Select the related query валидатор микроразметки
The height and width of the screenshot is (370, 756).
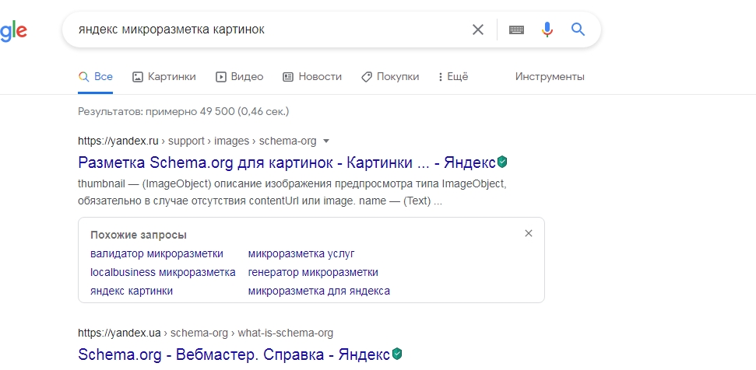pos(156,253)
